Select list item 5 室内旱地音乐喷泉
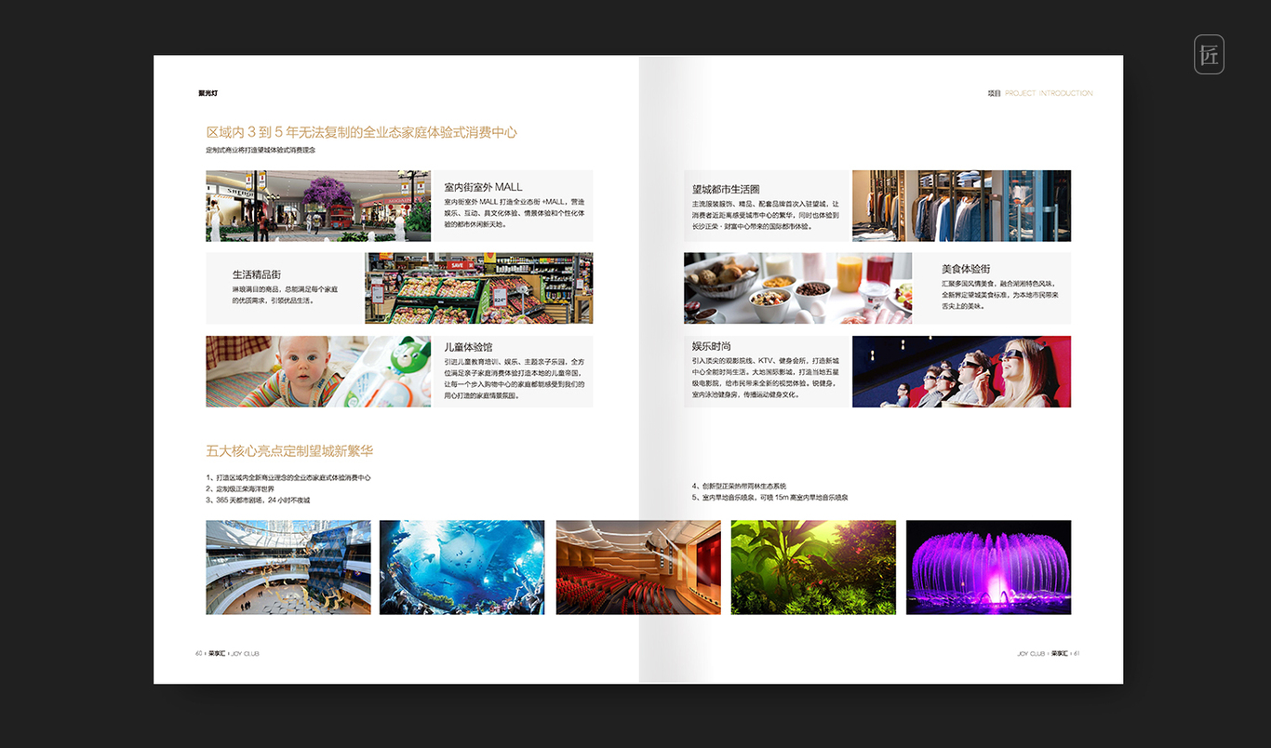 coord(770,497)
